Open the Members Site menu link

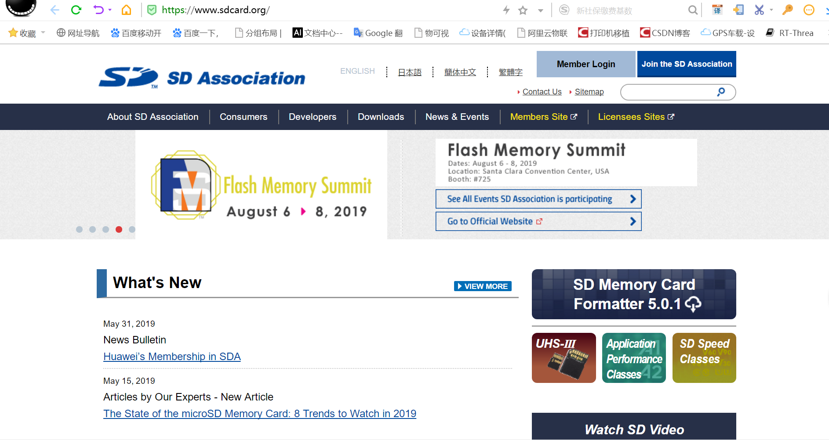tap(544, 117)
